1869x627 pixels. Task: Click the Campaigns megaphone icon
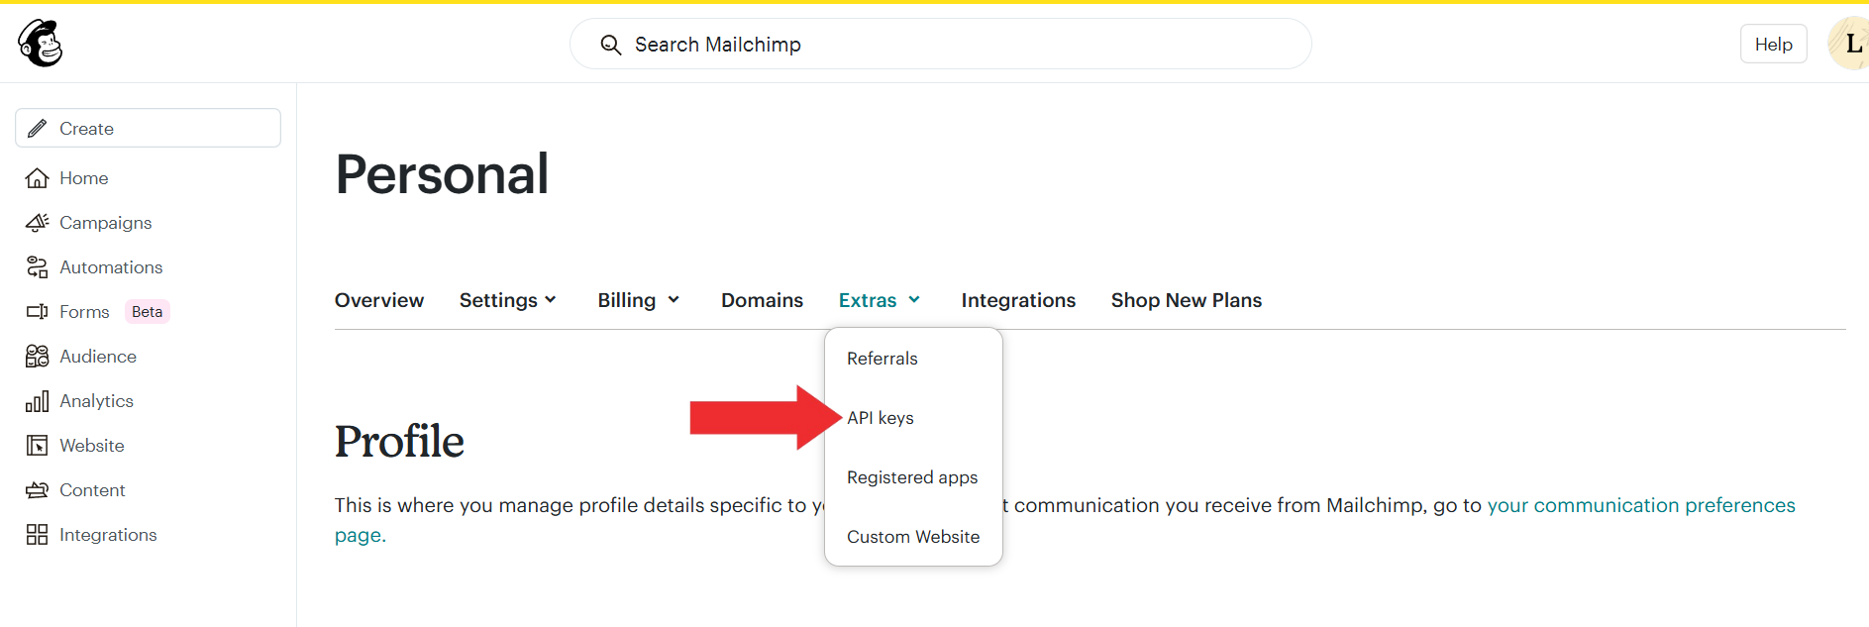click(x=37, y=223)
